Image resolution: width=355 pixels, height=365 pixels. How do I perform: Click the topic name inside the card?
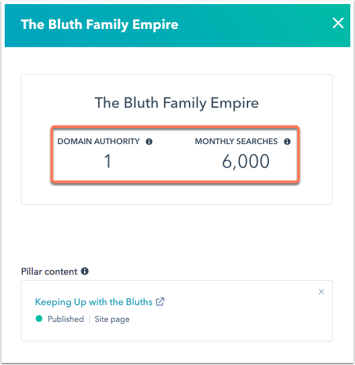point(177,102)
